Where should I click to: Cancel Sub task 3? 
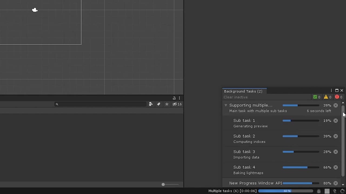(x=336, y=152)
